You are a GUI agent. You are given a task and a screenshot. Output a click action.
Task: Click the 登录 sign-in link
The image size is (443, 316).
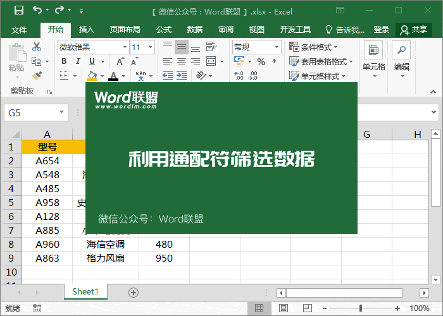pos(382,30)
